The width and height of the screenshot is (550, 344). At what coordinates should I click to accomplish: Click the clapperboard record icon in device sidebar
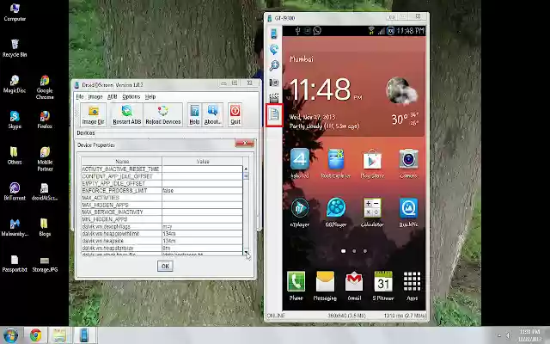274,98
